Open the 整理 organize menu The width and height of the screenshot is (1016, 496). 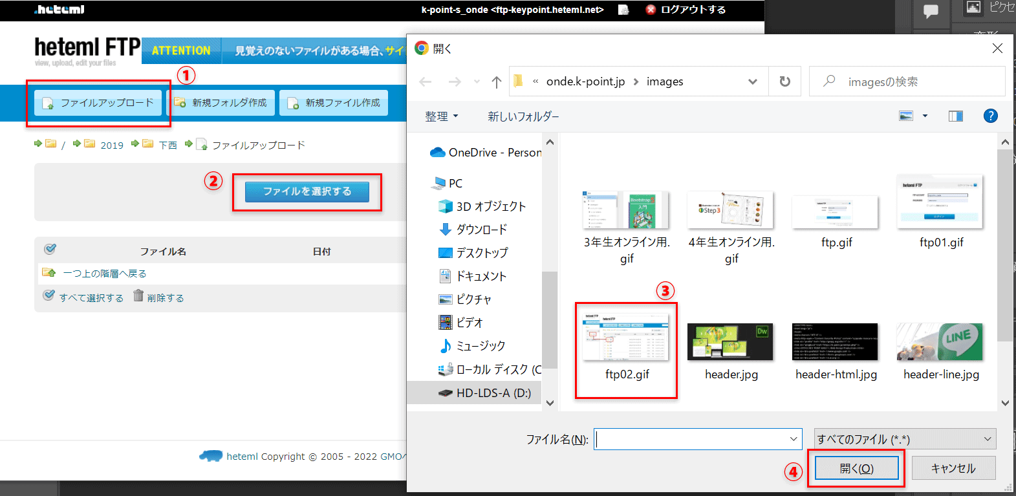[441, 116]
